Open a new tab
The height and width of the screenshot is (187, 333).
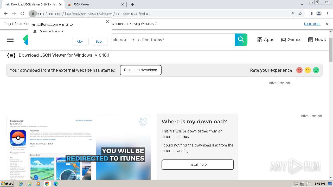pyautogui.click(x=132, y=4)
